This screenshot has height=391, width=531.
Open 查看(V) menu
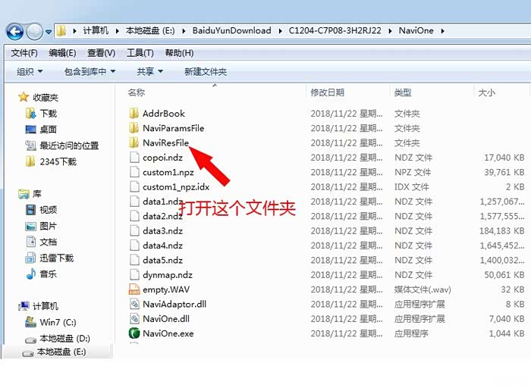pyautogui.click(x=101, y=53)
